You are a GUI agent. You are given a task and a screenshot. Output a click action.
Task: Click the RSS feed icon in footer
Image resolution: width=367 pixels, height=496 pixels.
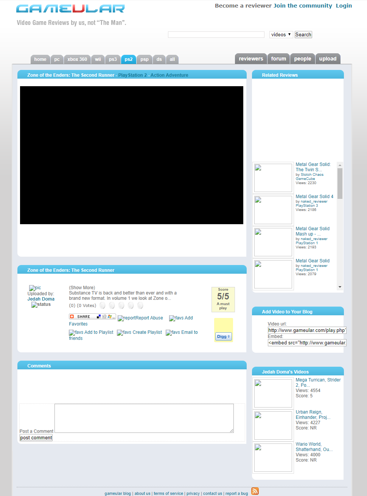coord(255,491)
